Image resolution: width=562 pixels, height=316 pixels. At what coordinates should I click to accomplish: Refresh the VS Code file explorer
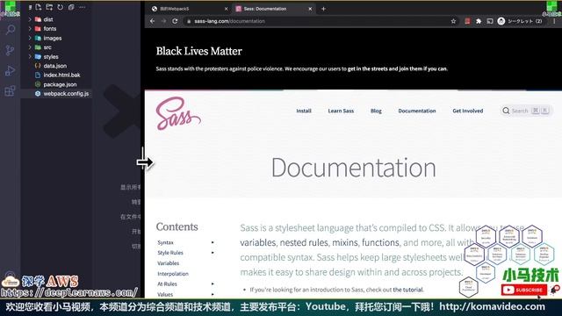click(x=61, y=7)
